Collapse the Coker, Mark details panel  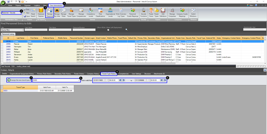tap(265, 70)
